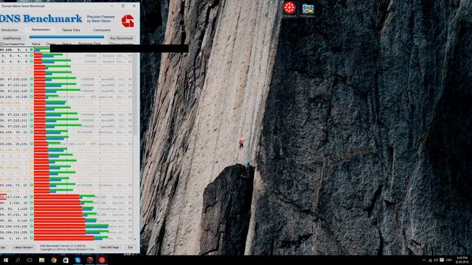472x265 pixels.
Task: Click status circle of the 04.194.234.200 row
Action: tap(31, 226)
